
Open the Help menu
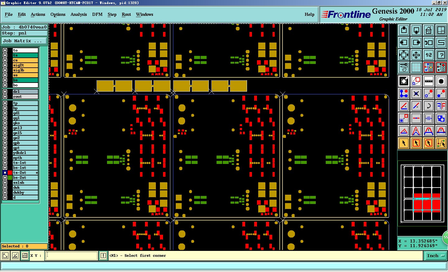click(310, 14)
